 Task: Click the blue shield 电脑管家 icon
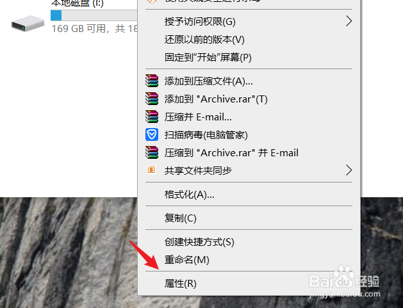coord(152,134)
